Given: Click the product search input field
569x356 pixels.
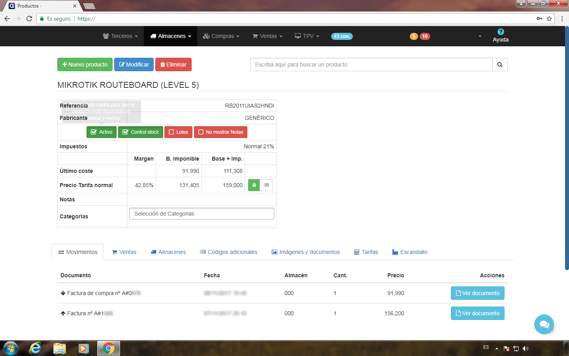Looking at the screenshot, I should (371, 65).
